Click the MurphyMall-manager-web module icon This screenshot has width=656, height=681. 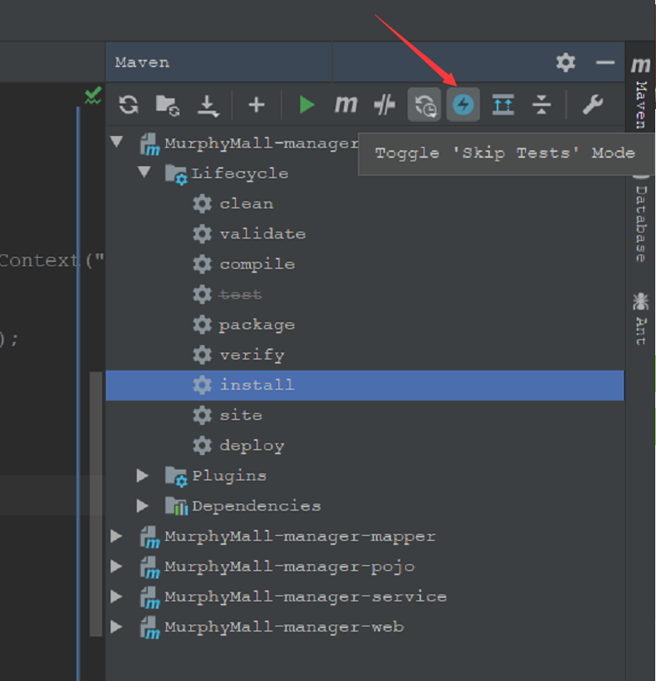pyautogui.click(x=149, y=628)
